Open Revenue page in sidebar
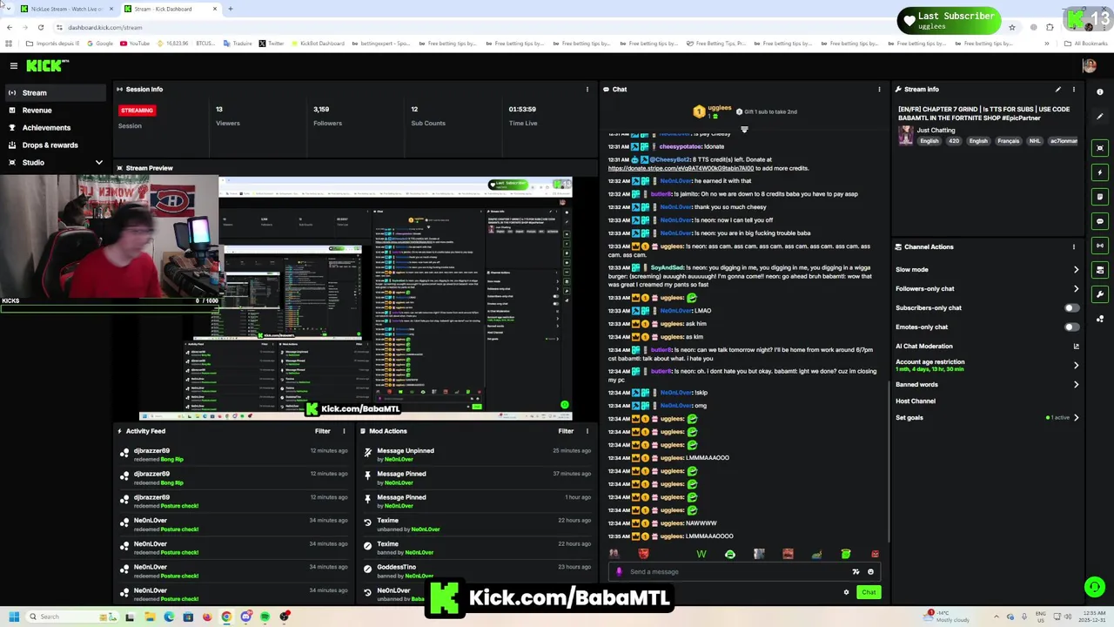This screenshot has height=627, width=1114. click(x=54, y=110)
